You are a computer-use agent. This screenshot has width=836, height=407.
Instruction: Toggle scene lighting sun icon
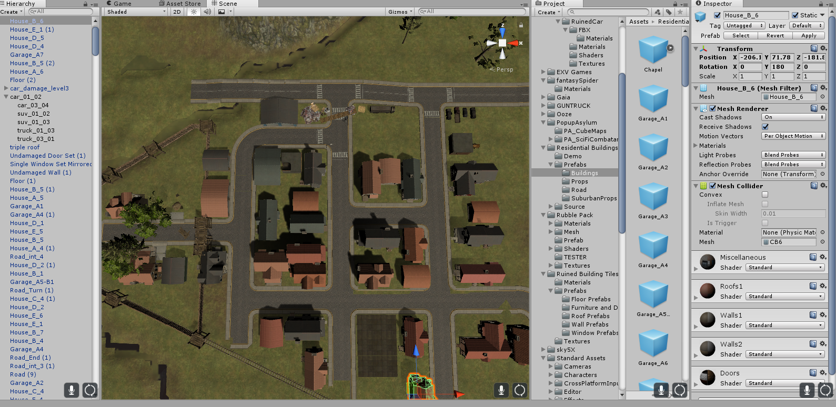pyautogui.click(x=194, y=12)
